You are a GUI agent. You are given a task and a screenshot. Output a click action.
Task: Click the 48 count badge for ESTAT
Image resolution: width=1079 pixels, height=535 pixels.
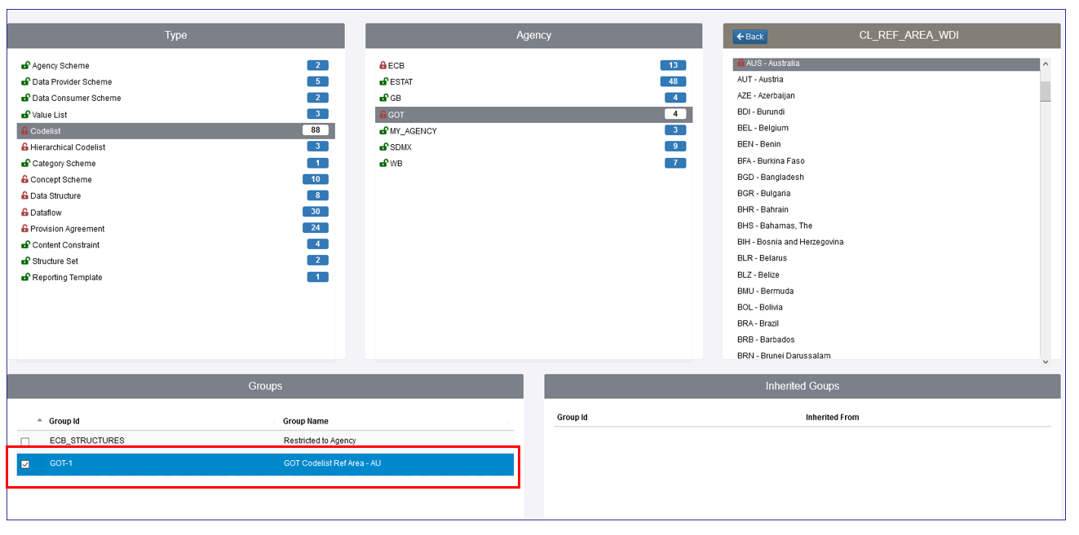673,81
